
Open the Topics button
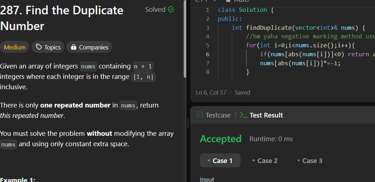[x=48, y=47]
